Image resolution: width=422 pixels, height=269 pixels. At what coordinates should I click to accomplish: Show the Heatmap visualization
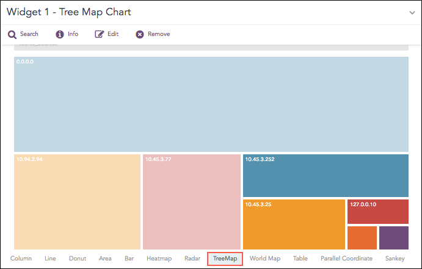tap(159, 259)
